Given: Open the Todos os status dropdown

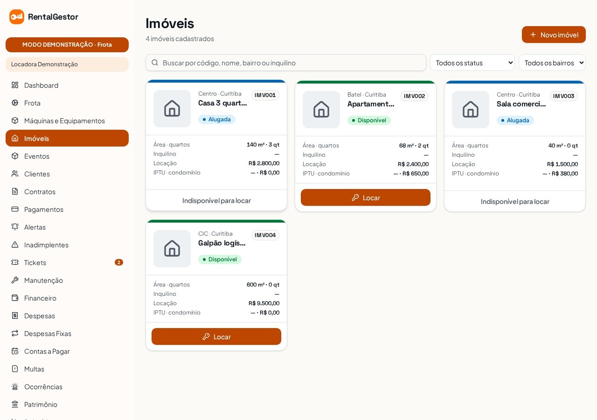Looking at the screenshot, I should tap(472, 63).
